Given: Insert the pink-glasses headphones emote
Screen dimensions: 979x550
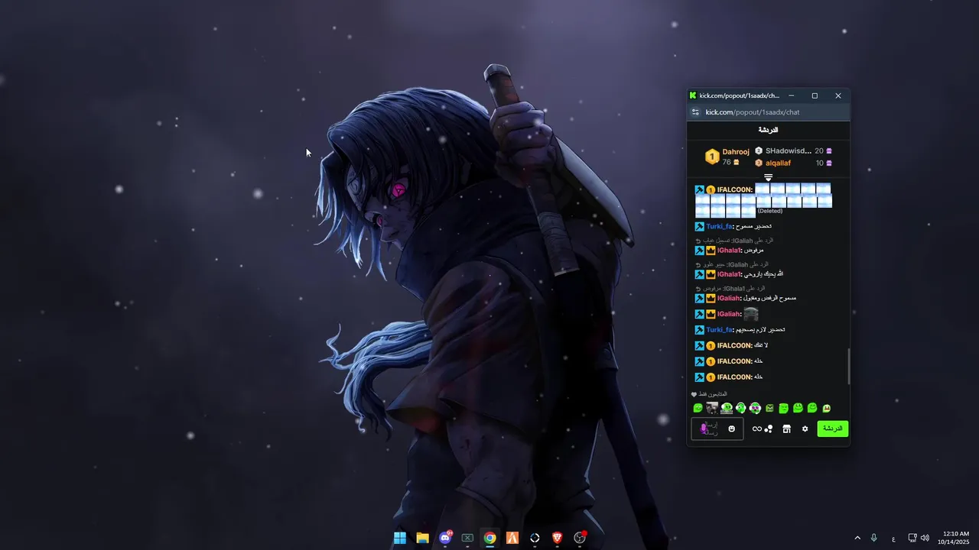Looking at the screenshot, I should pos(755,409).
